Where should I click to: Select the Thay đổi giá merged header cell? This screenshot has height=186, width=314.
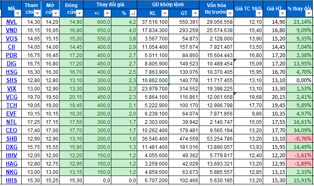coord(110,5)
